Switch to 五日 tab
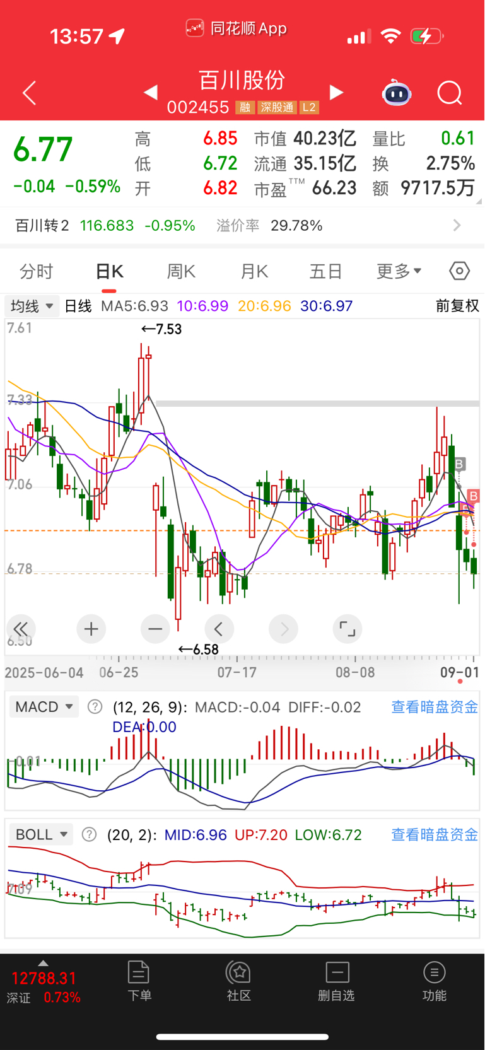 326,271
